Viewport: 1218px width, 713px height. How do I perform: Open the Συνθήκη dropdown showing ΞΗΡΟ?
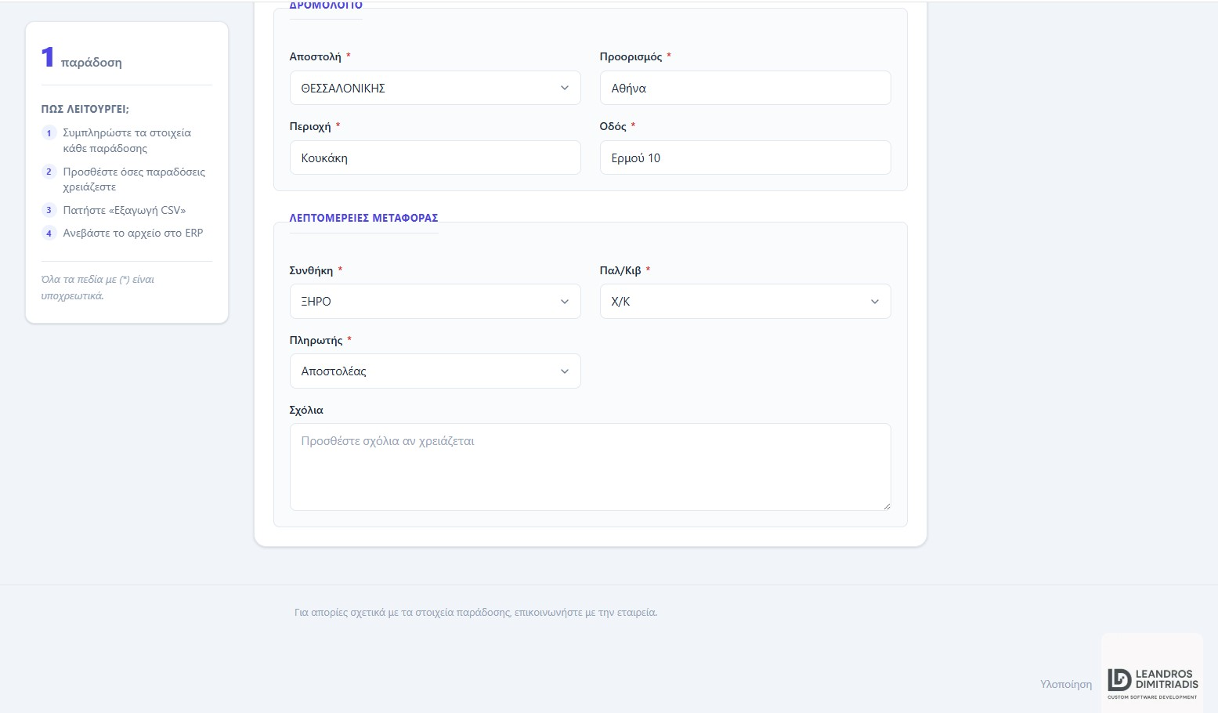point(435,301)
